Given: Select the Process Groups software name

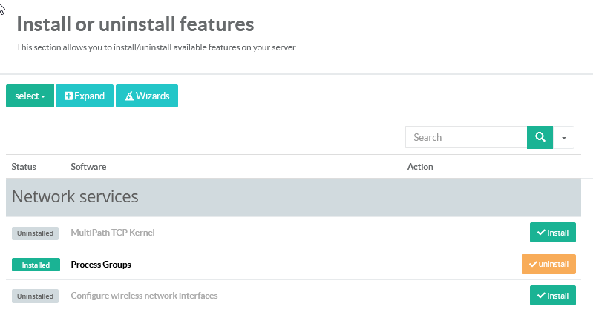Looking at the screenshot, I should click(x=100, y=265).
